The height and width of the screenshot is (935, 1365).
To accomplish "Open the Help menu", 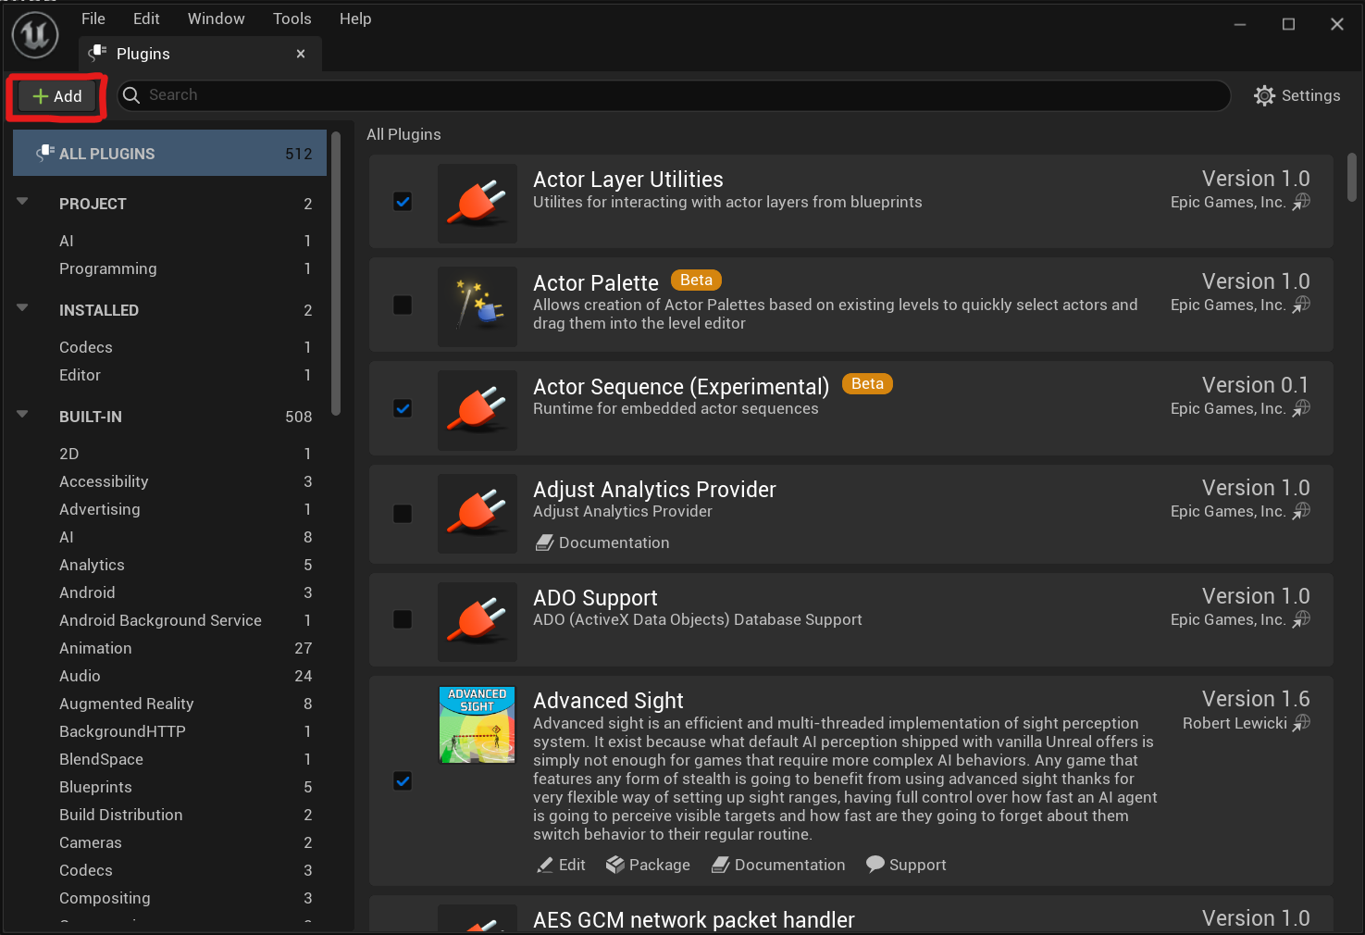I will coord(355,19).
